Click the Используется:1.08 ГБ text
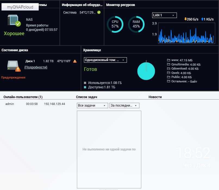This screenshot has width=219, height=190. [105, 83]
